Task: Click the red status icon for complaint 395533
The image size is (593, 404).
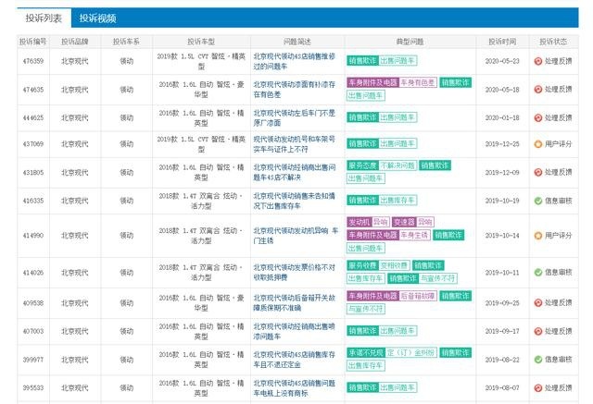Action: pos(537,387)
